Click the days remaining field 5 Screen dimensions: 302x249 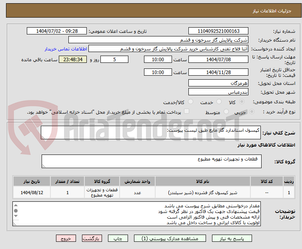[114, 59]
